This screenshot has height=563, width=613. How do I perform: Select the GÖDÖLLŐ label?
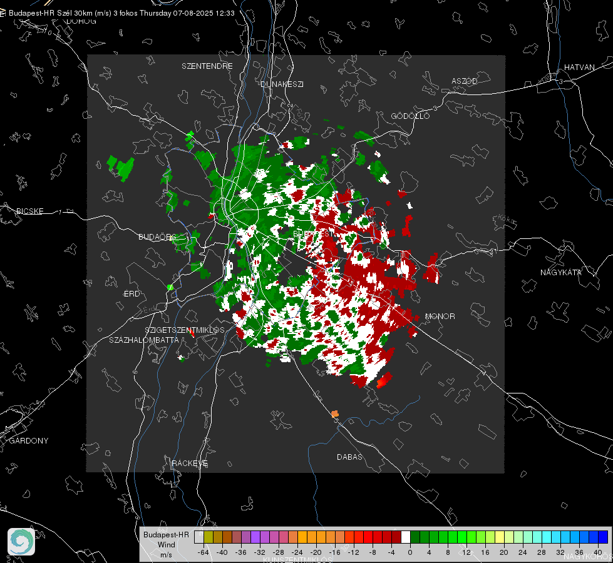410,116
